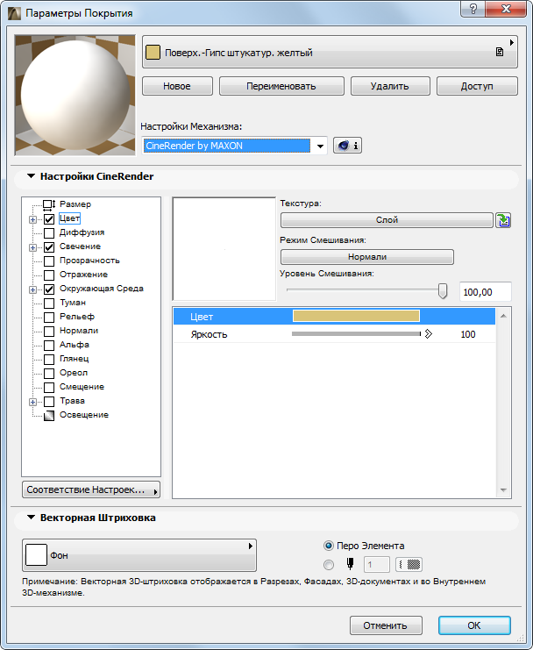This screenshot has height=650, width=533.
Task: Click the load texture icon beside Слой
Action: (503, 220)
